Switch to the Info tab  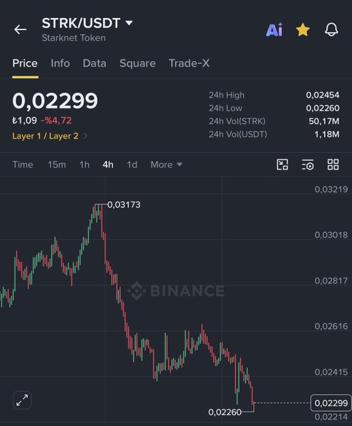pos(60,63)
